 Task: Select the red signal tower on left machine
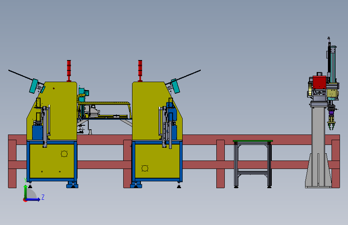pos(69,70)
